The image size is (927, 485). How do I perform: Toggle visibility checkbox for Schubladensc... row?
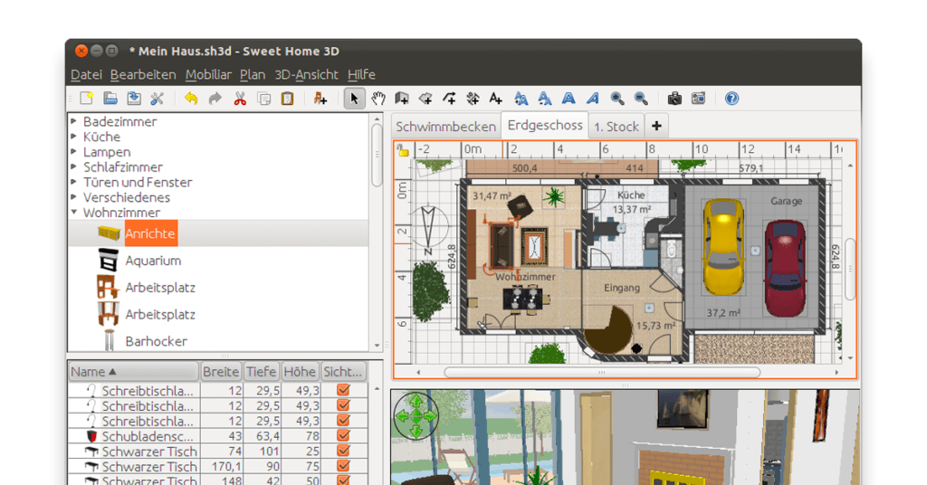coord(343,436)
